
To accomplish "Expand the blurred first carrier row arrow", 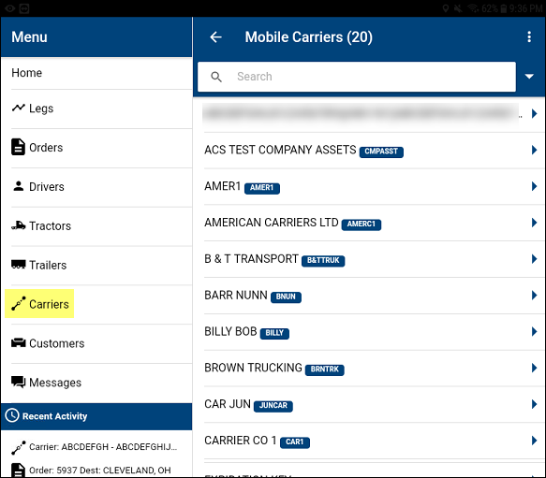I will coord(534,113).
